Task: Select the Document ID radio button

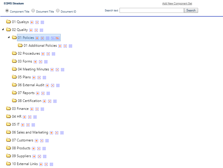Action: point(58,11)
